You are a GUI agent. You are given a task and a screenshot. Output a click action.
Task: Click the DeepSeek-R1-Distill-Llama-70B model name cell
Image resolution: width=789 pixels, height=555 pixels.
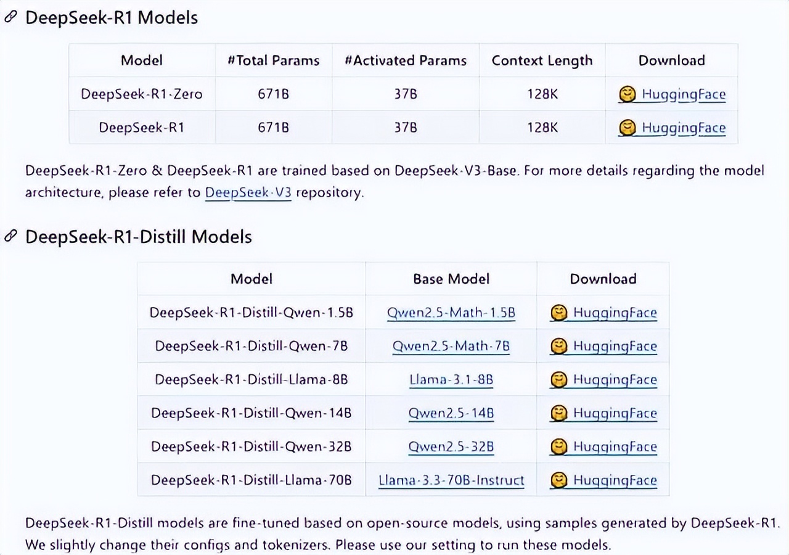251,480
